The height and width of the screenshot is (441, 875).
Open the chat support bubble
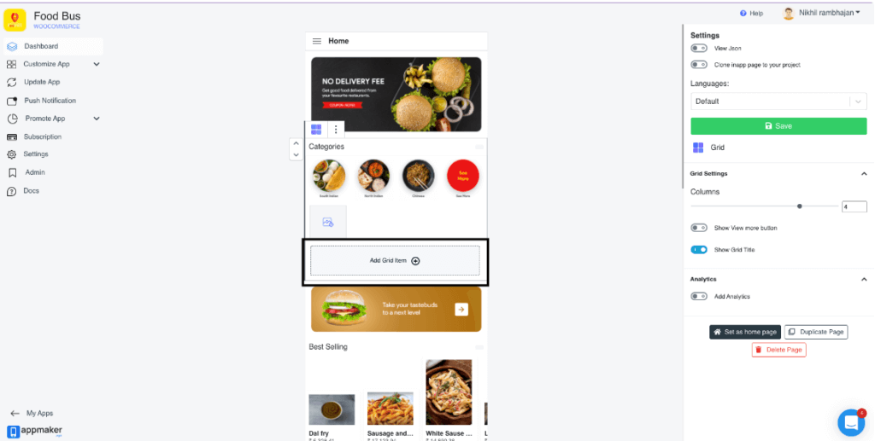pos(851,423)
